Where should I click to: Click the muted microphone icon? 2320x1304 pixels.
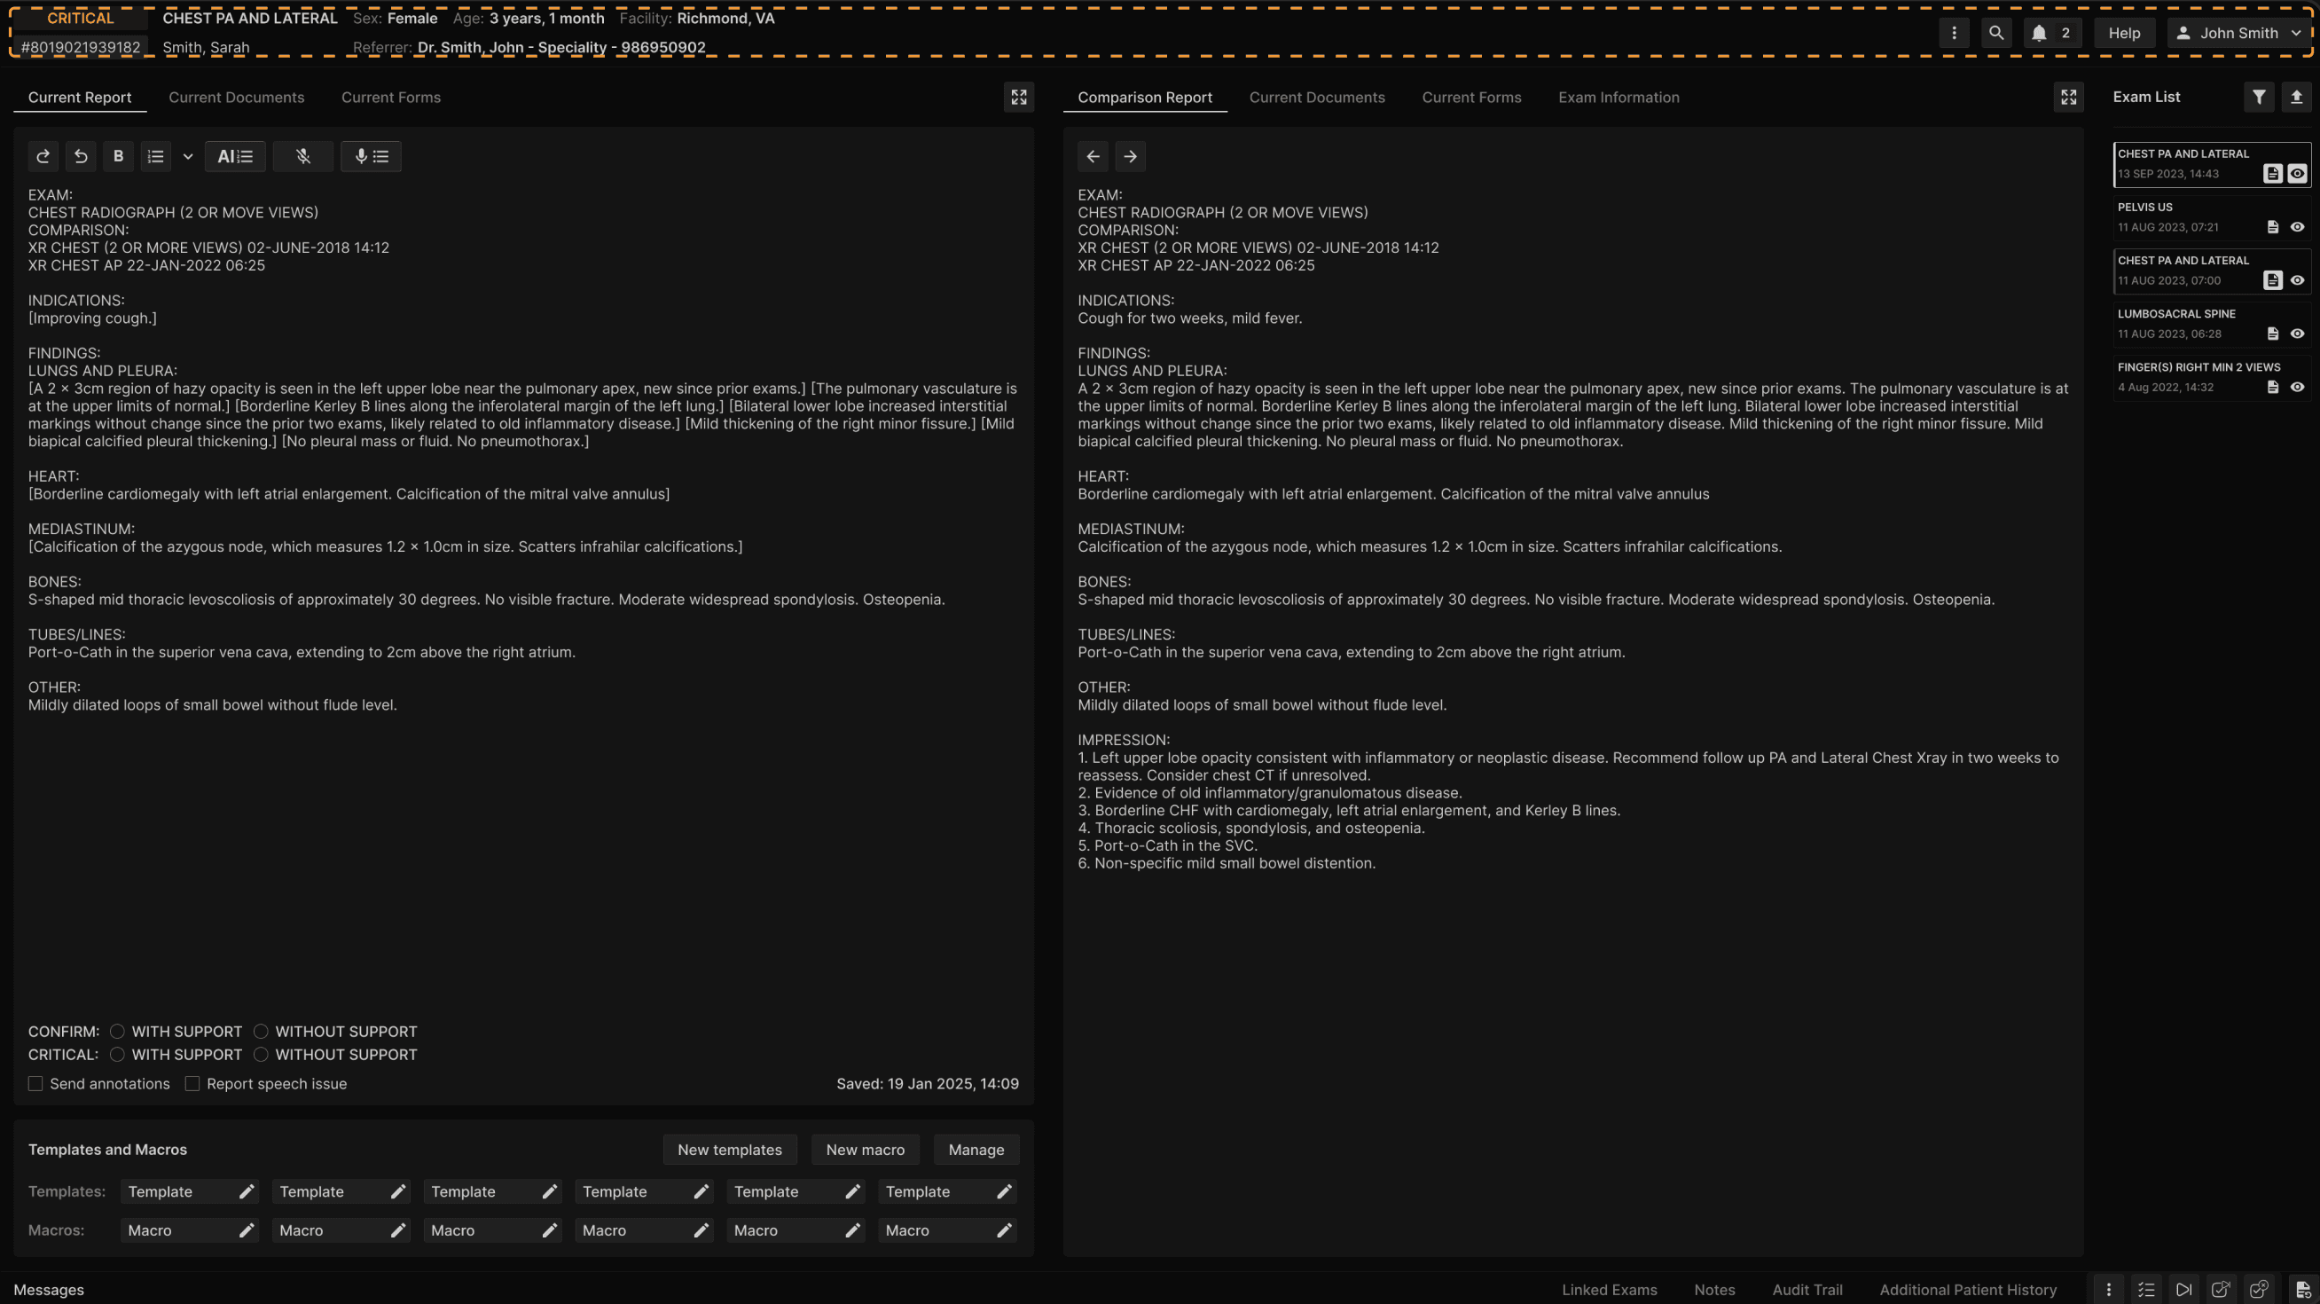point(302,157)
